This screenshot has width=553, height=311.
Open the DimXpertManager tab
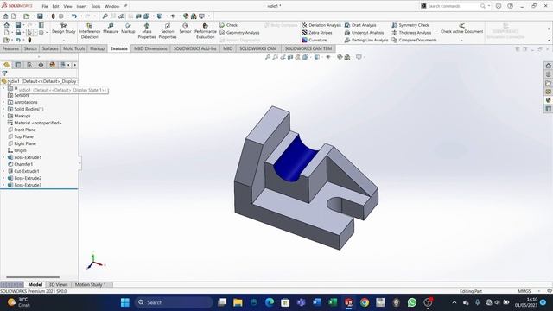coord(41,65)
